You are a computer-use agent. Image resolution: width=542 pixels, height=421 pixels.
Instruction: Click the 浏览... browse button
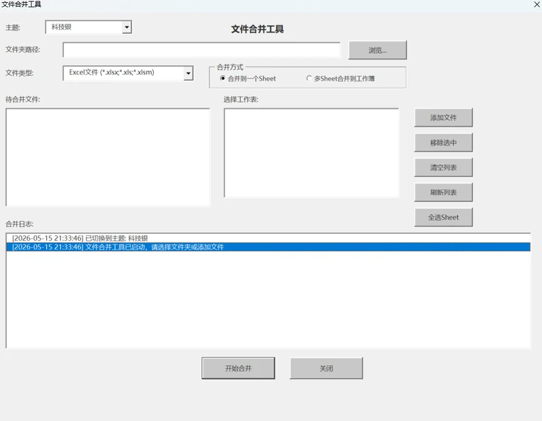pyautogui.click(x=377, y=50)
